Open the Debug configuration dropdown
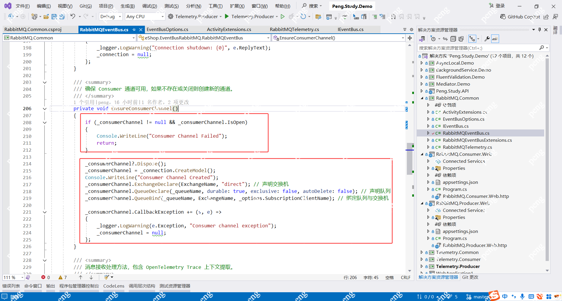Screen dimensions: 562x301 (x=111, y=17)
